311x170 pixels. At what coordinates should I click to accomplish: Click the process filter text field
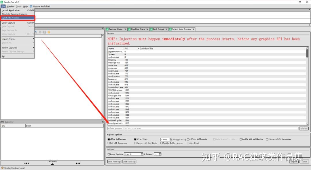pyautogui.click(x=203, y=129)
